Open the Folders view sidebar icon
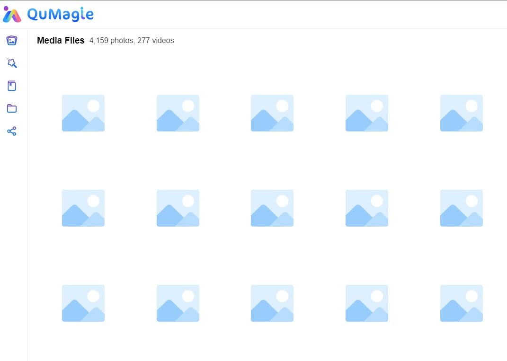This screenshot has height=361, width=507. 12,108
